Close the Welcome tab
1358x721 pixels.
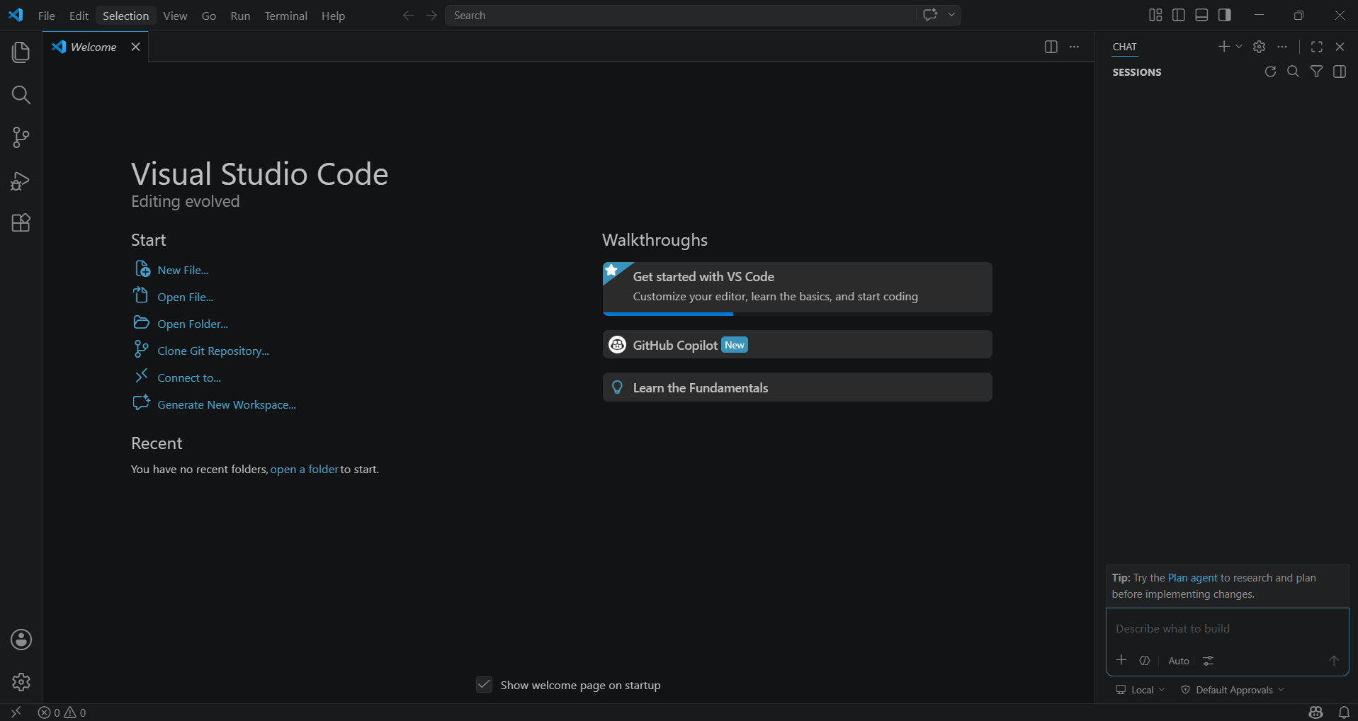point(135,47)
